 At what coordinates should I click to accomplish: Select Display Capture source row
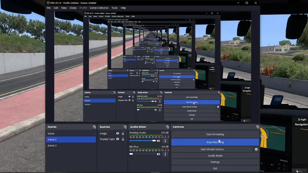(112, 139)
